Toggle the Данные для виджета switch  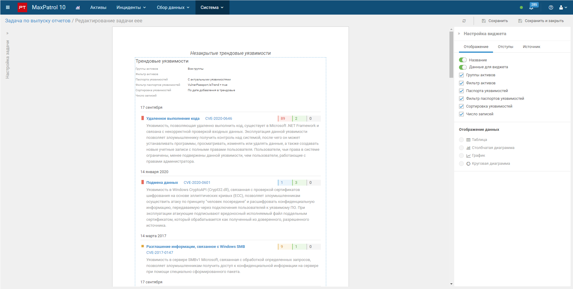pos(463,67)
